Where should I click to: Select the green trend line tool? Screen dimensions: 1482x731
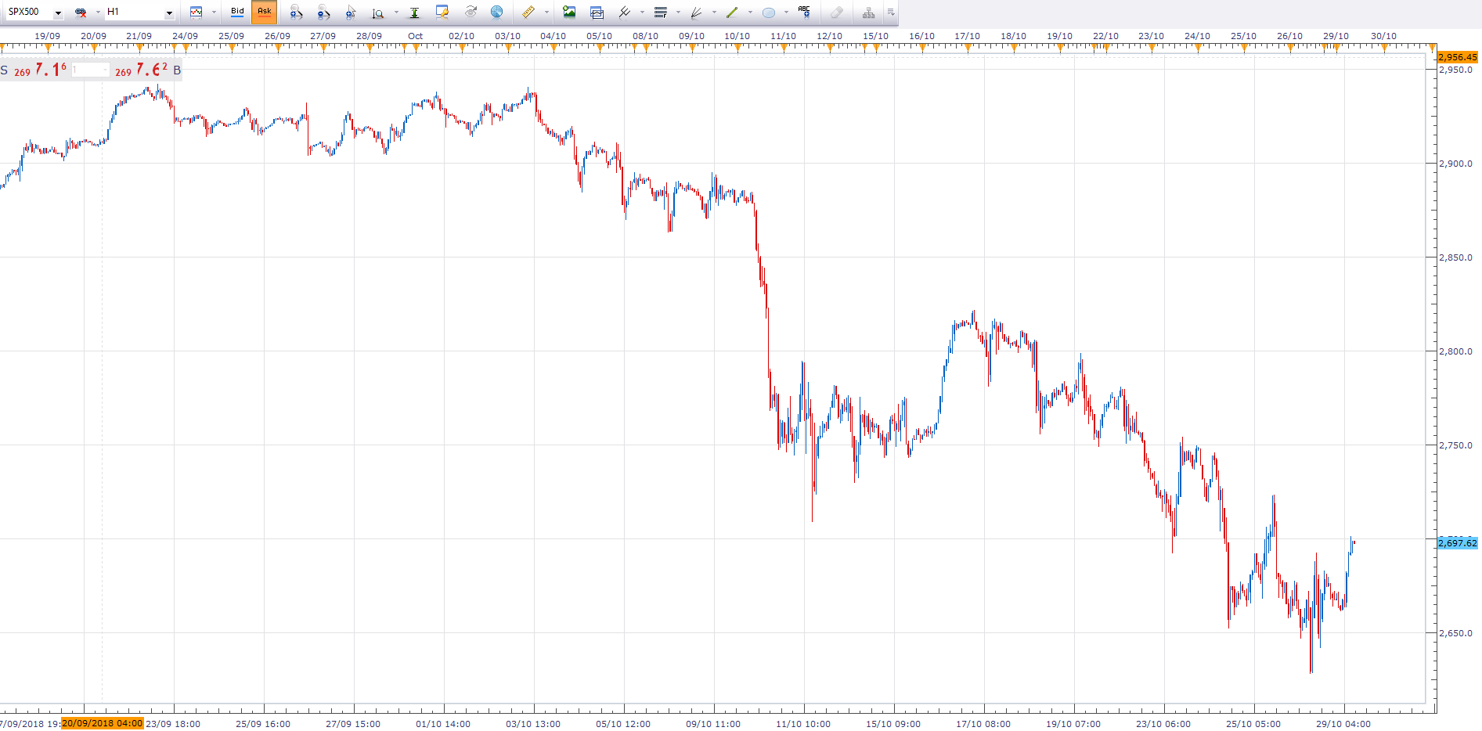click(x=732, y=13)
